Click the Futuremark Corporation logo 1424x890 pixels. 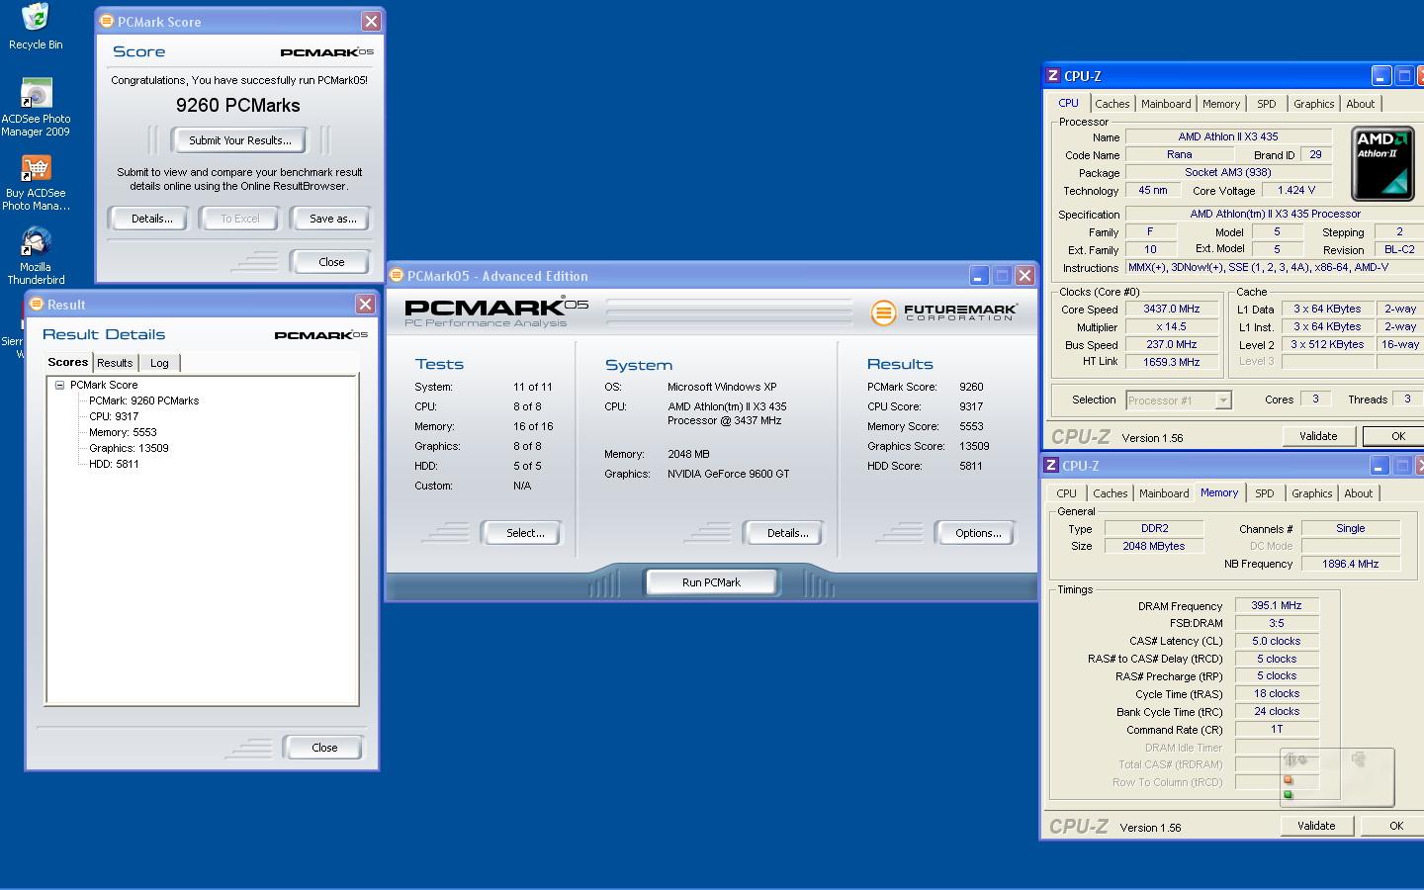944,312
